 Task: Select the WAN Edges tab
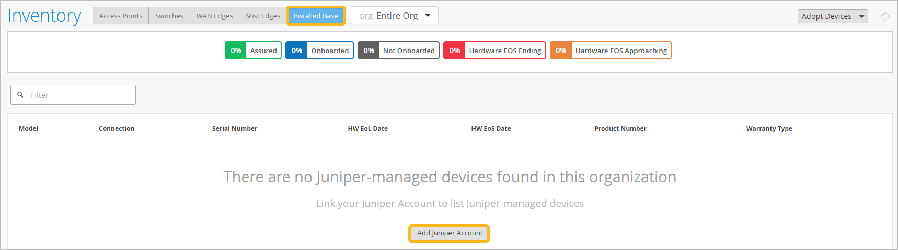click(215, 16)
